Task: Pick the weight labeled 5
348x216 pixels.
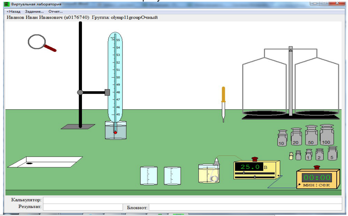Action: click(332, 153)
